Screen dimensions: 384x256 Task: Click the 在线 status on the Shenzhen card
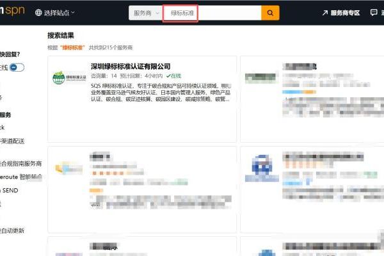click(x=173, y=76)
